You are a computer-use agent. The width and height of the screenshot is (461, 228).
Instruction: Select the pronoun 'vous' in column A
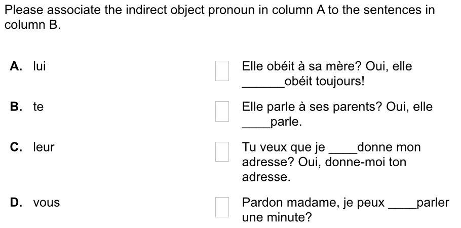coord(47,203)
